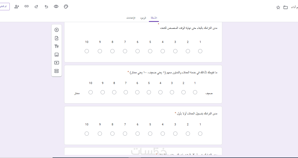Star this form

click(278, 7)
